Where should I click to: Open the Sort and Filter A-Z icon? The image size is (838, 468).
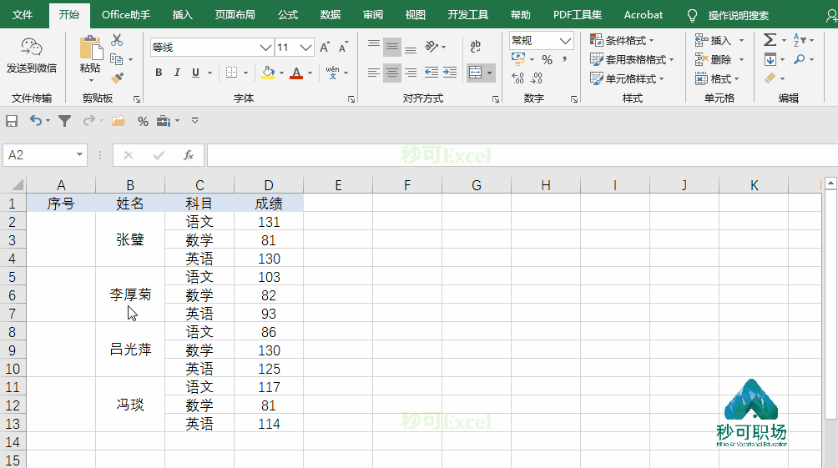(x=799, y=40)
